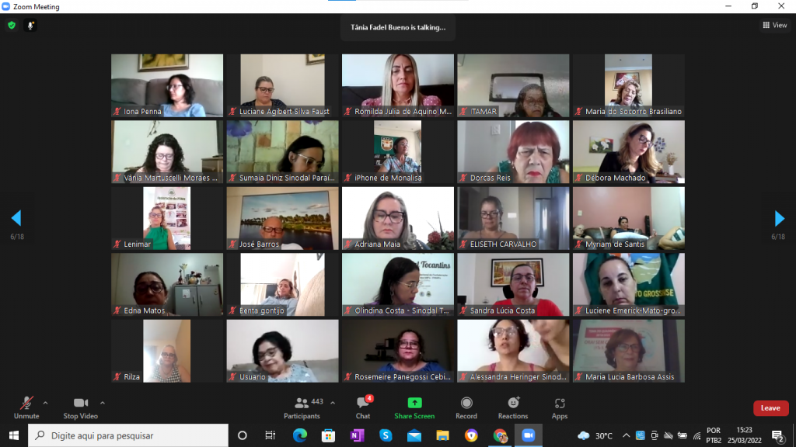Go to next gallery page arrow
Viewport: 796px width, 447px height.
coord(780,218)
